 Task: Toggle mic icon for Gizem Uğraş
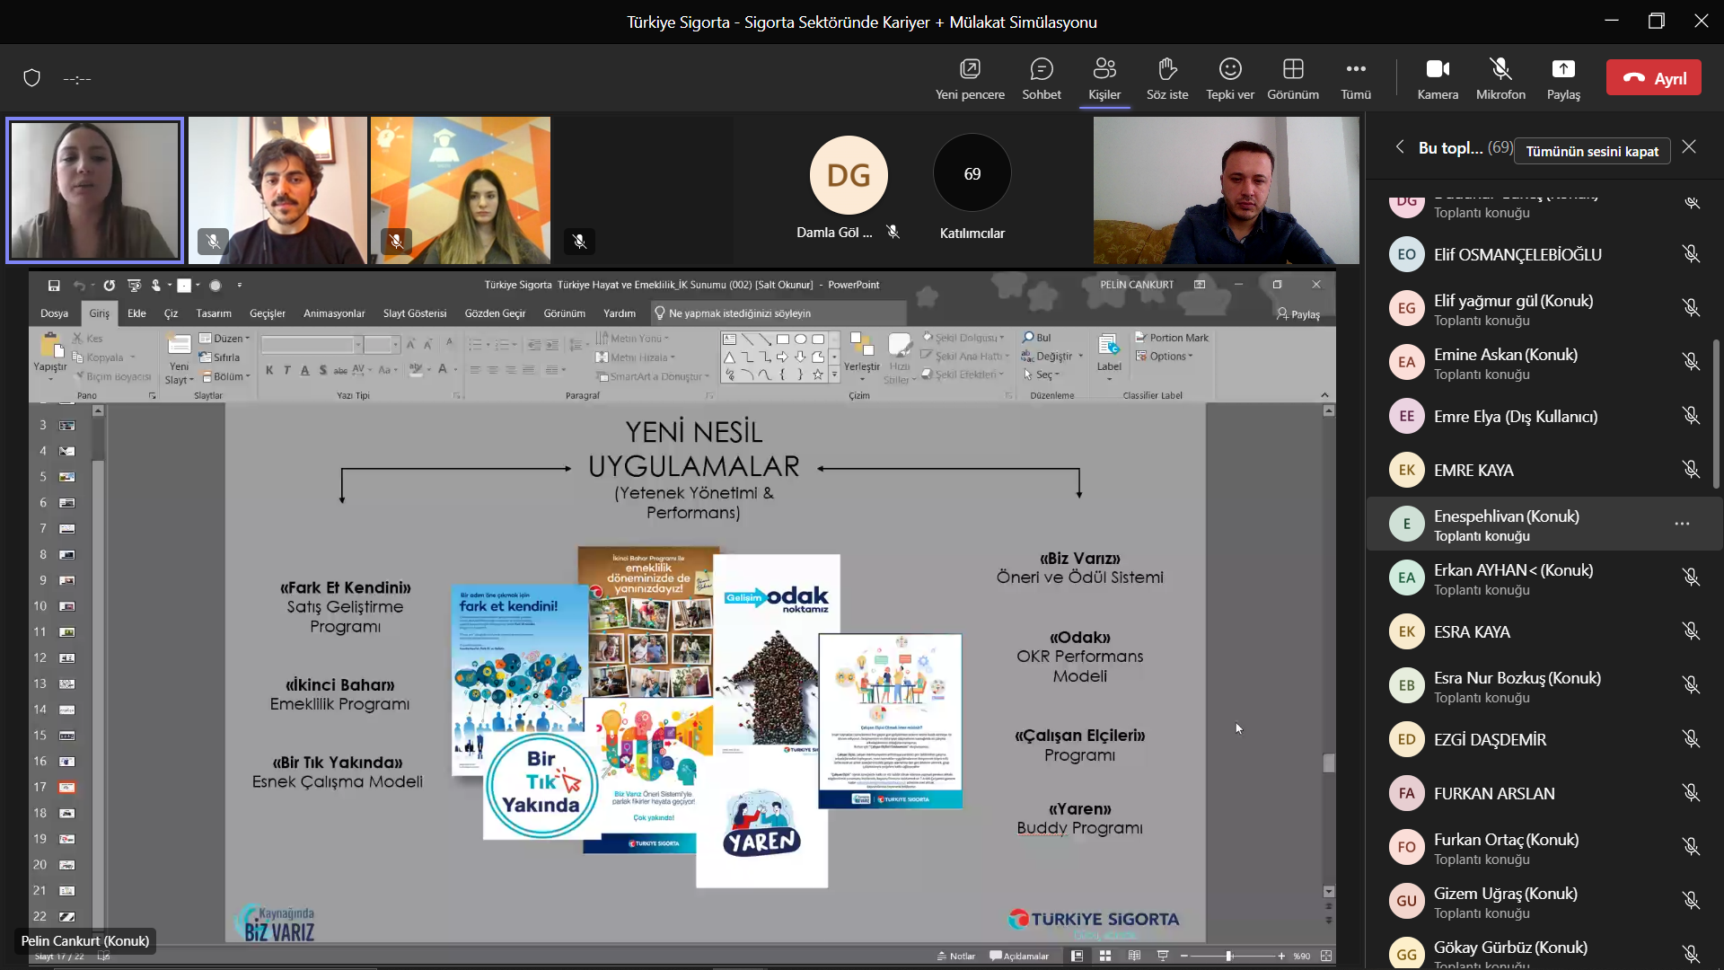[x=1691, y=901]
